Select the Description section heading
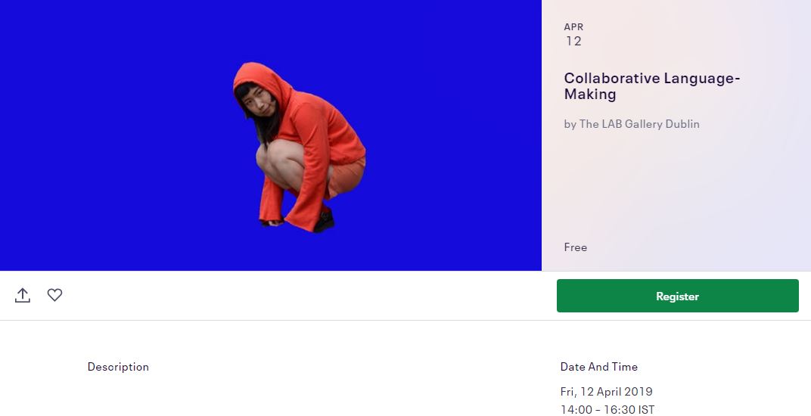Screen dimensions: 811x416 point(118,367)
